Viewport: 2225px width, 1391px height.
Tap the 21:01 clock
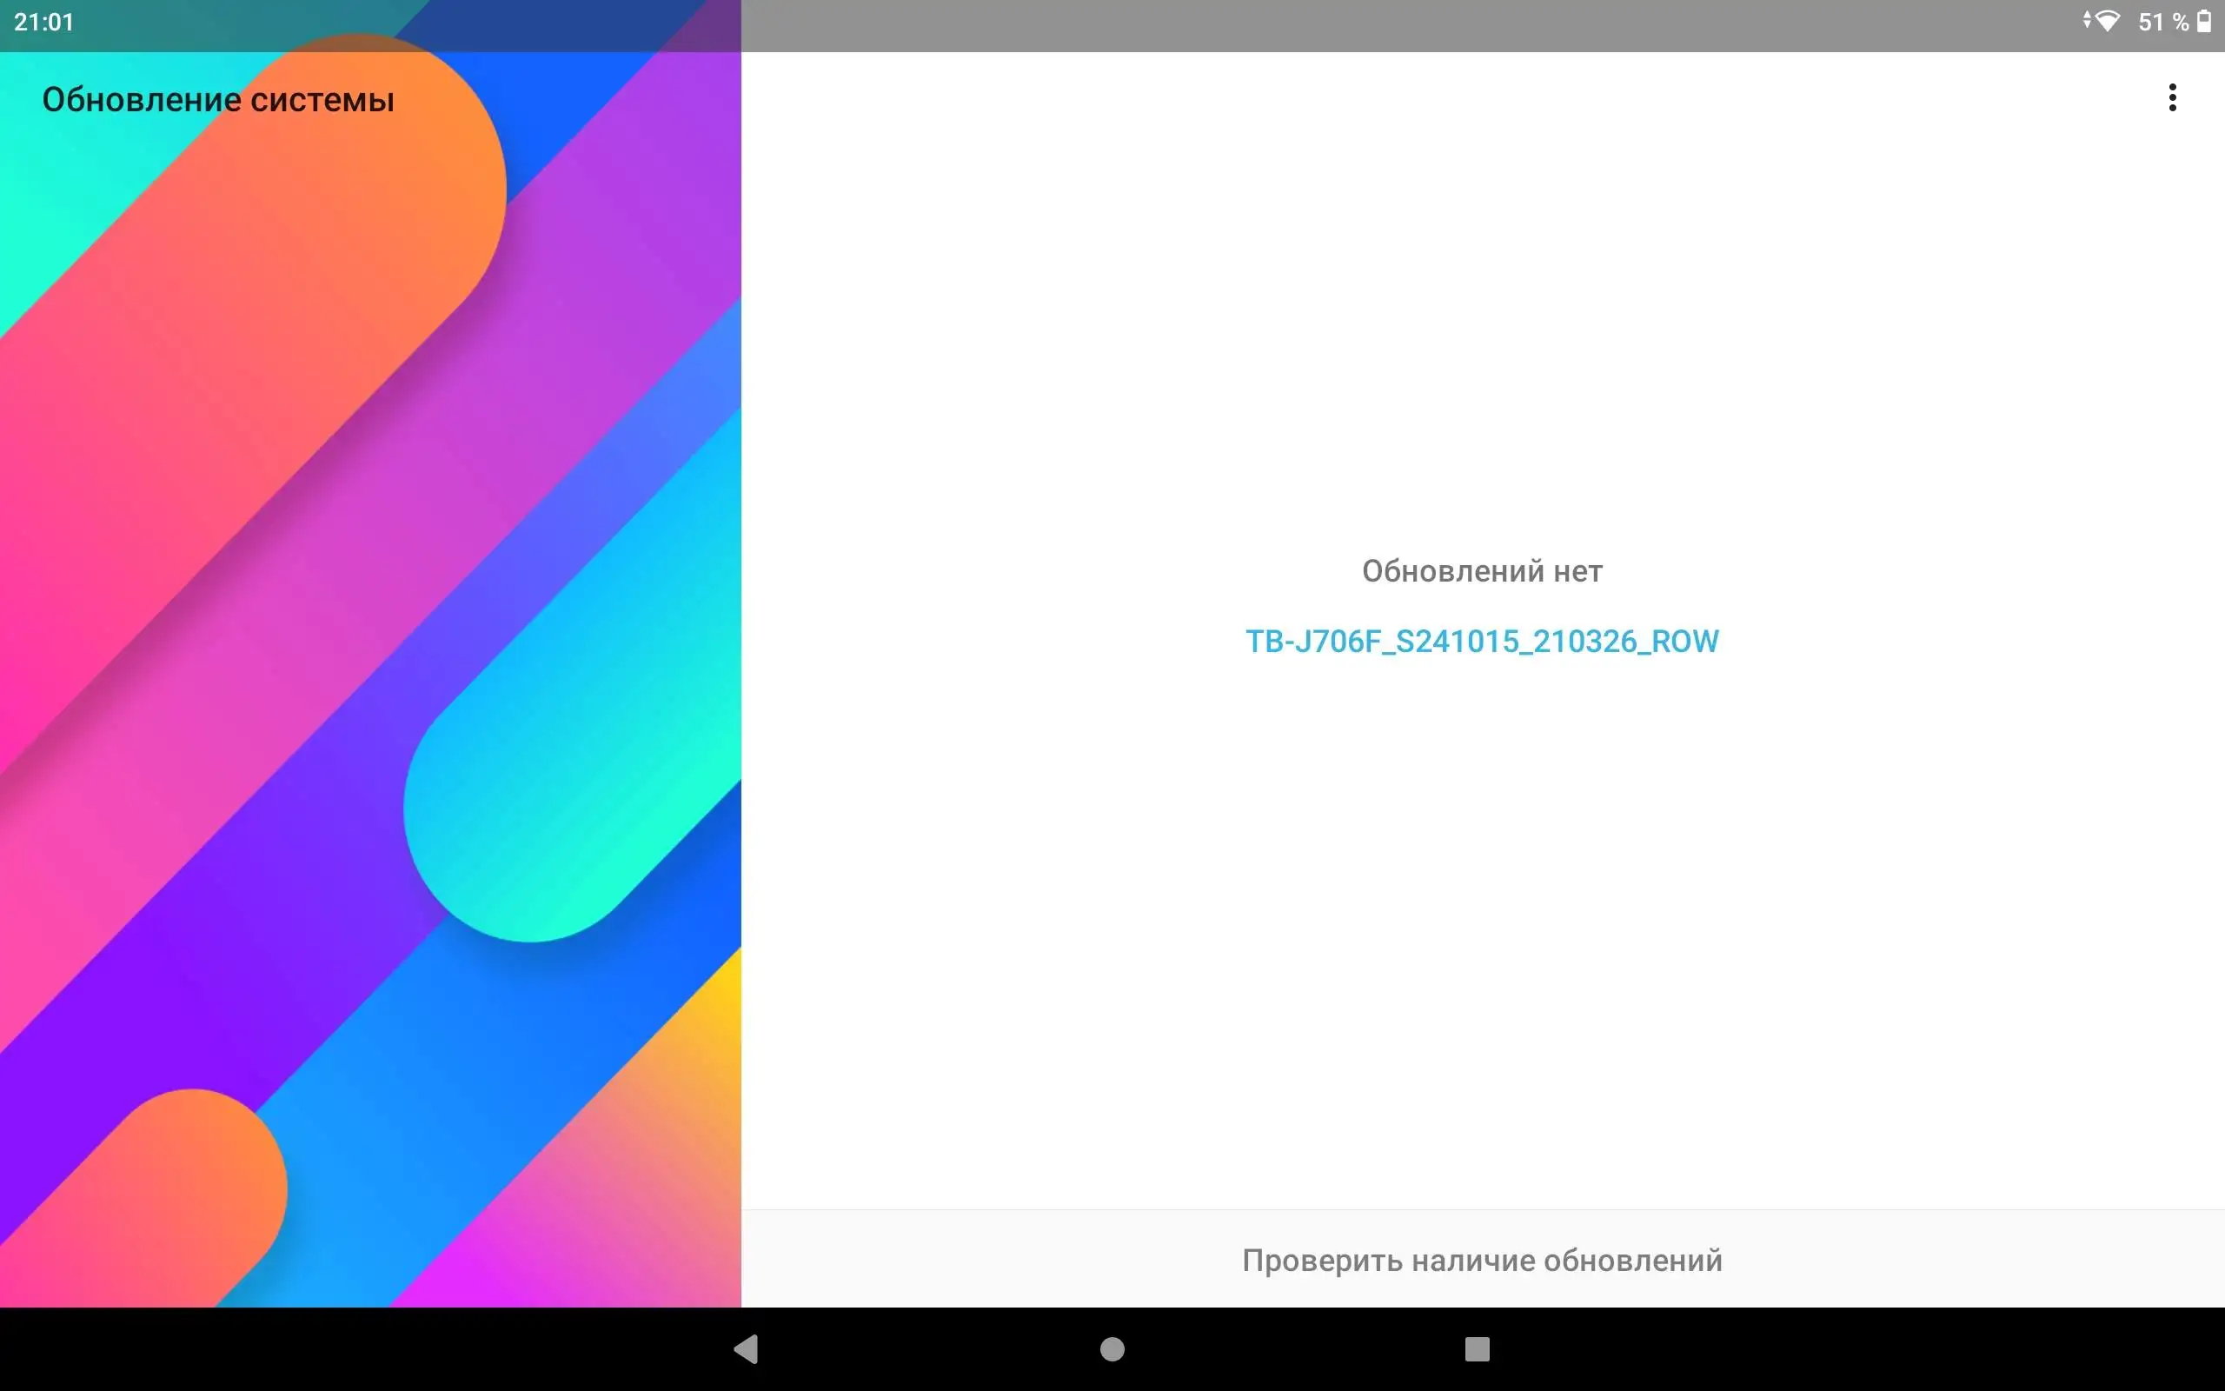43,22
